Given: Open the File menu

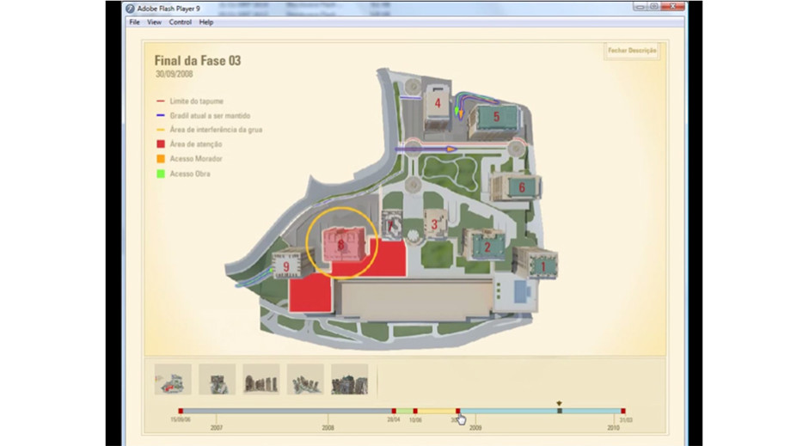Looking at the screenshot, I should pos(134,22).
